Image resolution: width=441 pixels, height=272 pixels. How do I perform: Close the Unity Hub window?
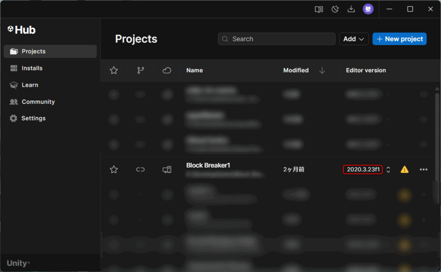430,9
